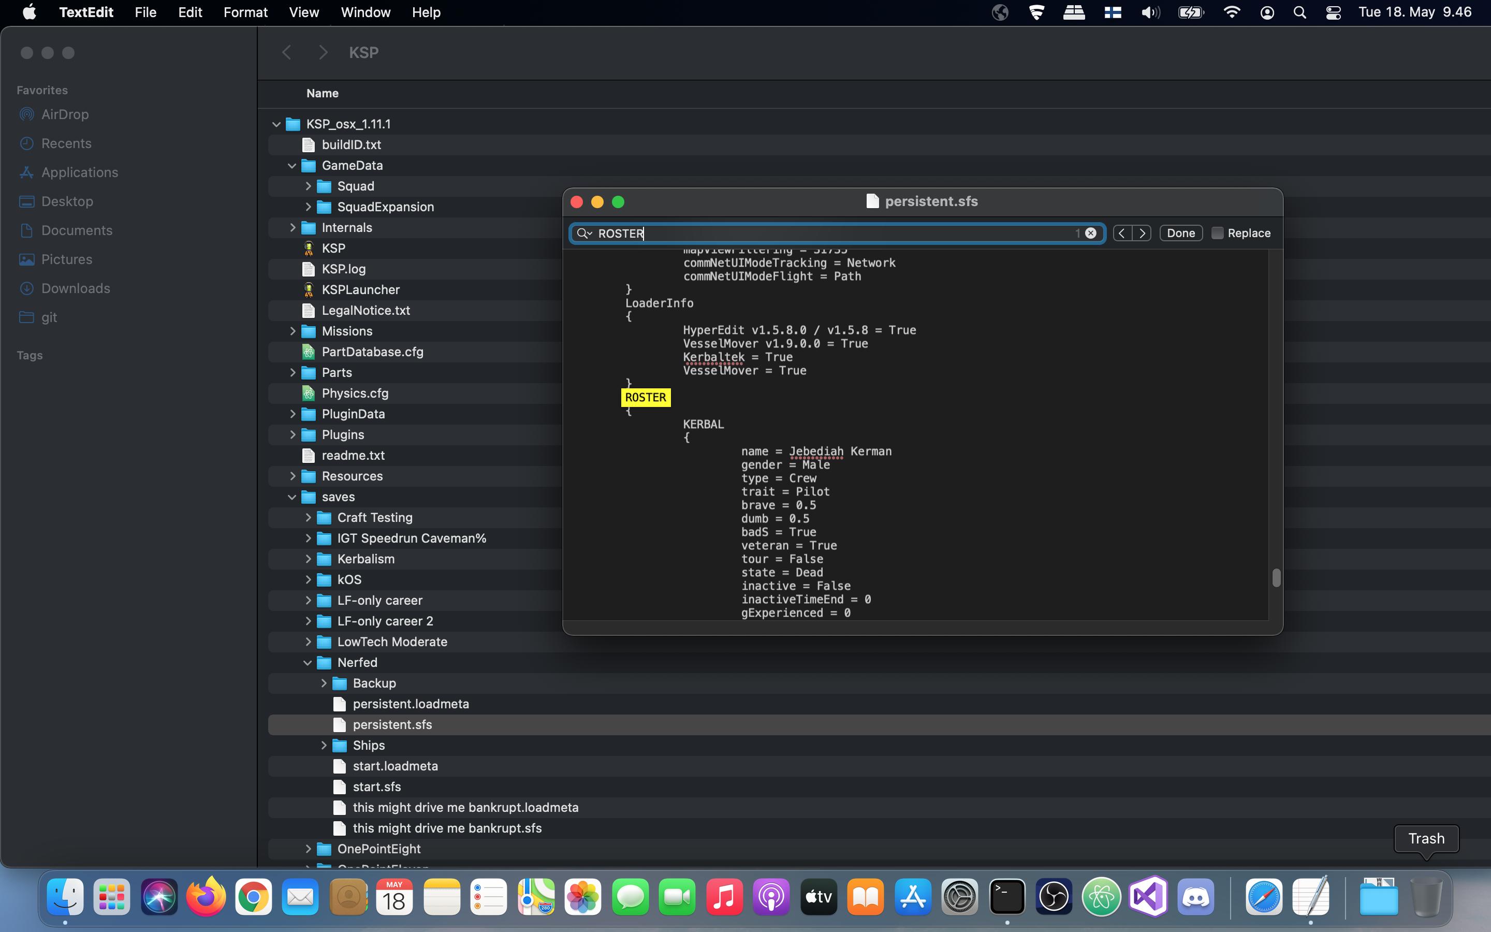Open the Help menu

tap(426, 12)
